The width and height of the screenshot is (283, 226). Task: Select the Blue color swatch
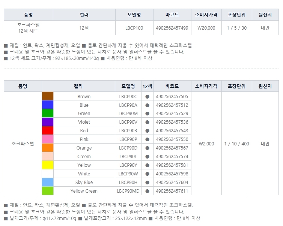point(48,105)
